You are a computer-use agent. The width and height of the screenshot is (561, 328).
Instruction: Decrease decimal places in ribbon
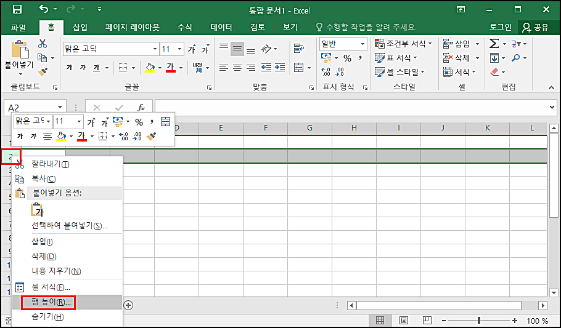tap(339, 72)
